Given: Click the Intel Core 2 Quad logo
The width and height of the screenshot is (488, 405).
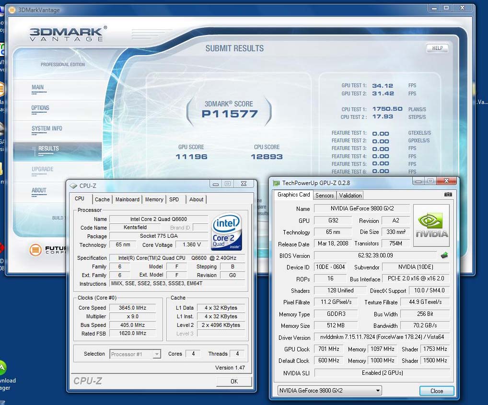Looking at the screenshot, I should pos(227,232).
